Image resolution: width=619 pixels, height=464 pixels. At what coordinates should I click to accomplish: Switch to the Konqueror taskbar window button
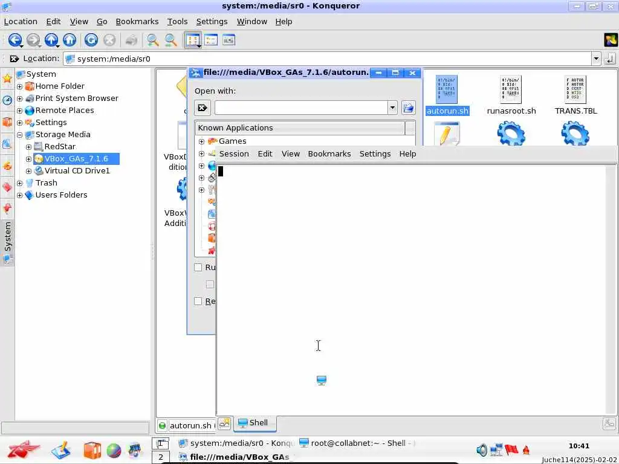pyautogui.click(x=236, y=443)
